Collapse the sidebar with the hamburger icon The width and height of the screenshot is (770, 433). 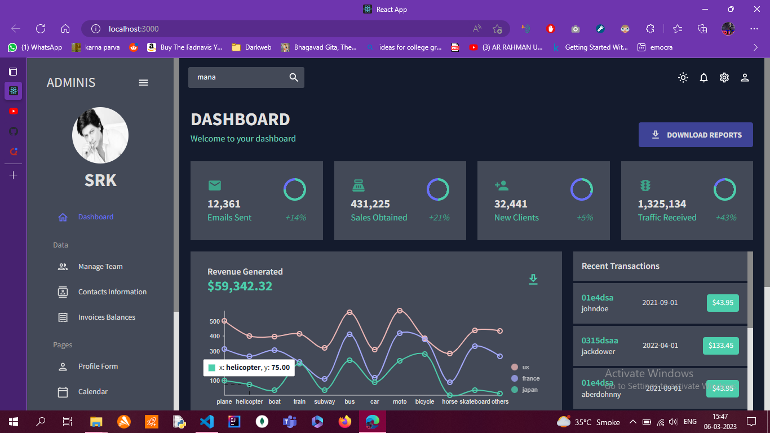point(143,82)
